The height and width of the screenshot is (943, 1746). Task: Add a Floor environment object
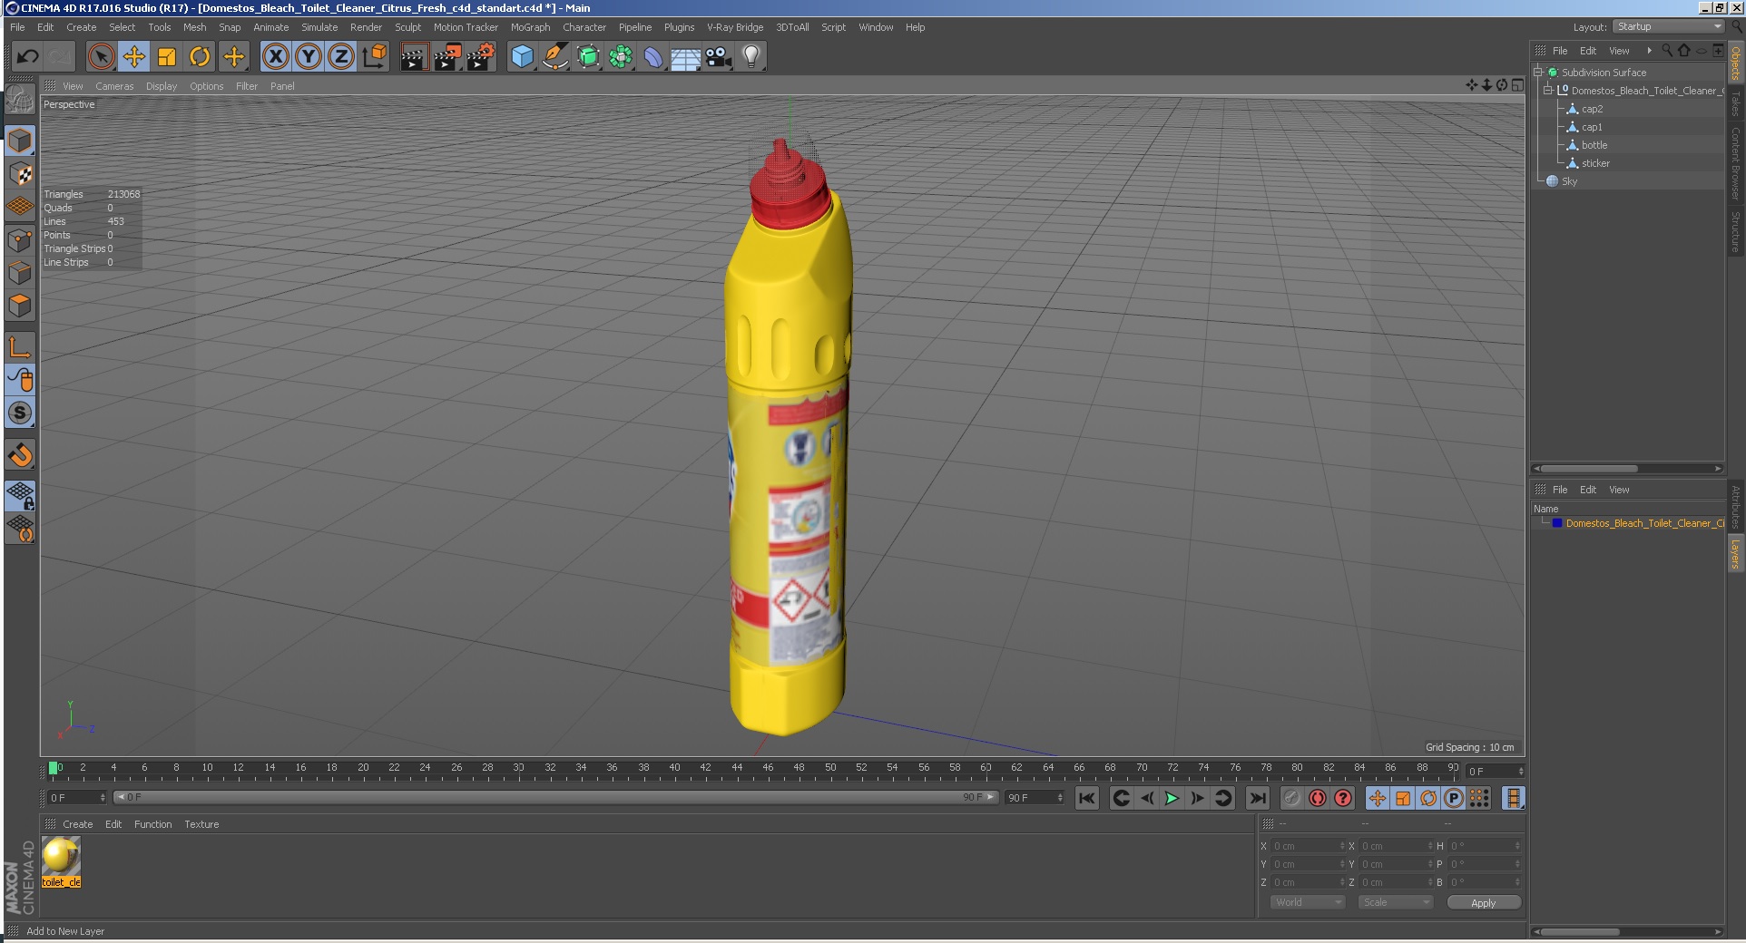(x=686, y=57)
